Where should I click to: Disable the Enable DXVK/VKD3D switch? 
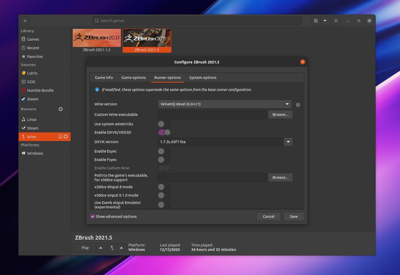[x=164, y=132]
